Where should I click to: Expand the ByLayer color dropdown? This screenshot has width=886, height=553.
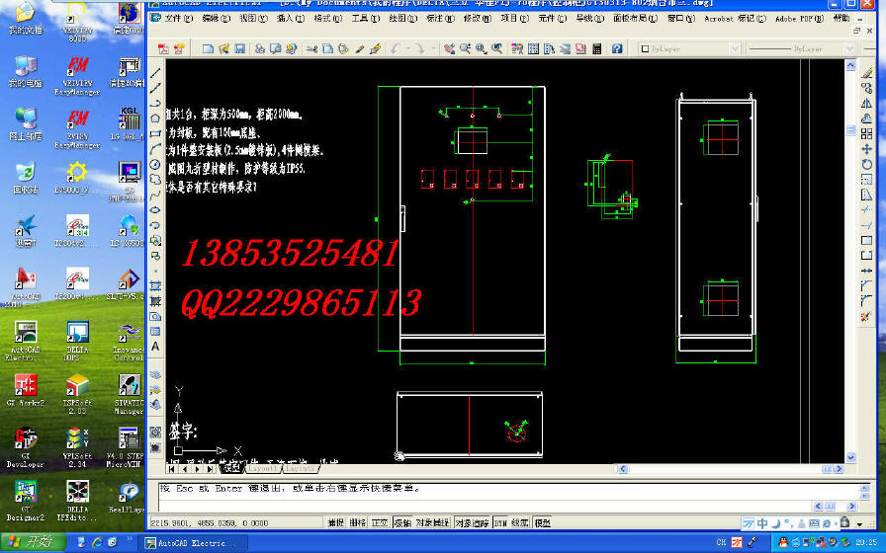click(x=734, y=48)
